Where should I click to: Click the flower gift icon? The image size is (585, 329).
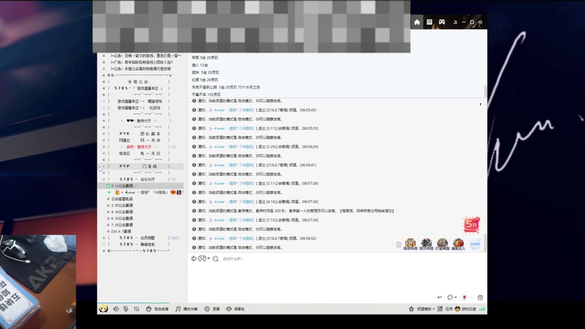(x=464, y=297)
